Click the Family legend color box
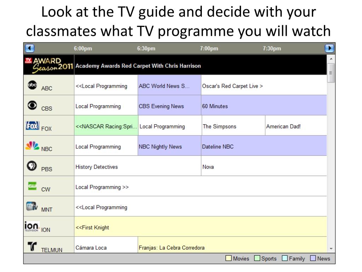This screenshot has width=362, height=272. [285, 258]
